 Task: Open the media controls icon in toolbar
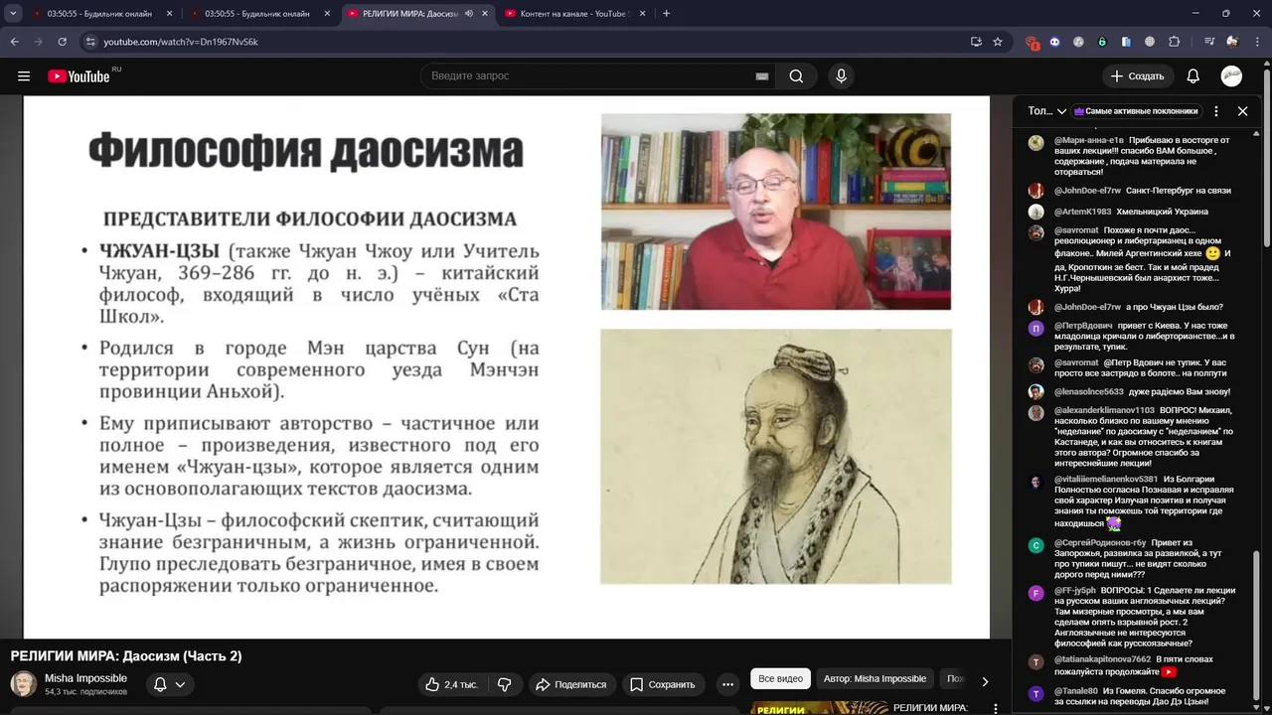(x=1209, y=42)
